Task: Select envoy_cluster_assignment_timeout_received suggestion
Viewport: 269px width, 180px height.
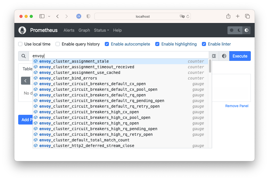Action: [120, 67]
